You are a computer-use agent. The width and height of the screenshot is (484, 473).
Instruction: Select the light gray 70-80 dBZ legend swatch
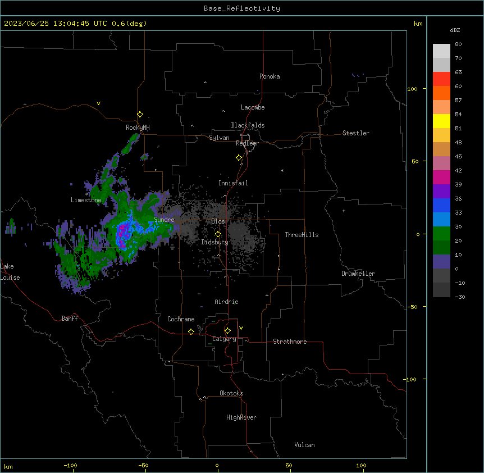click(441, 51)
